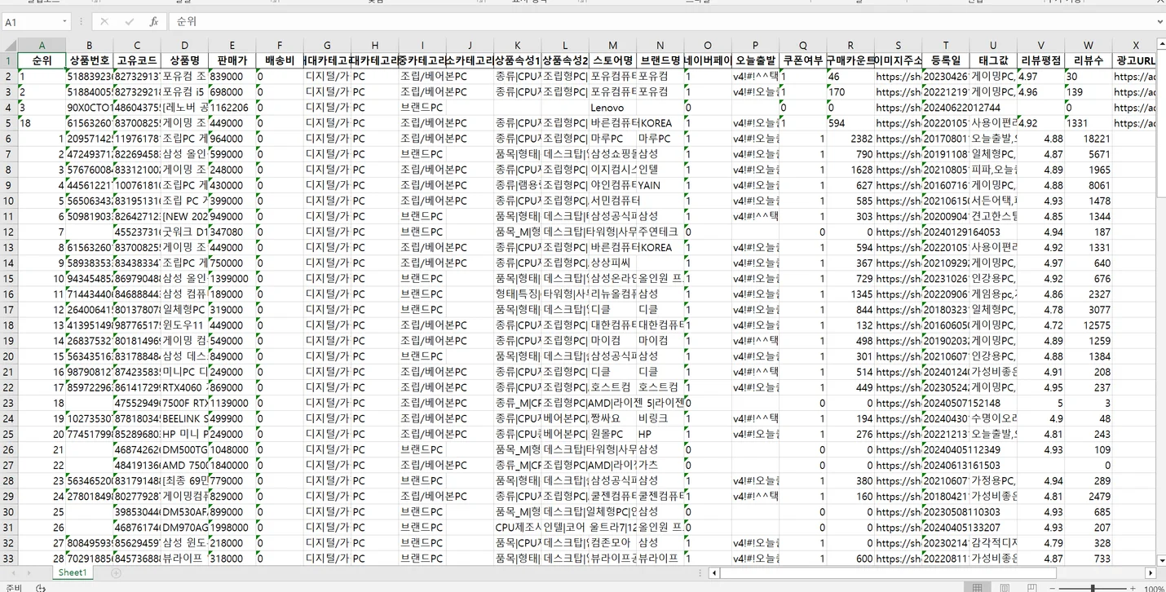
Task: Click the Lenovo store name cell
Action: pos(612,108)
